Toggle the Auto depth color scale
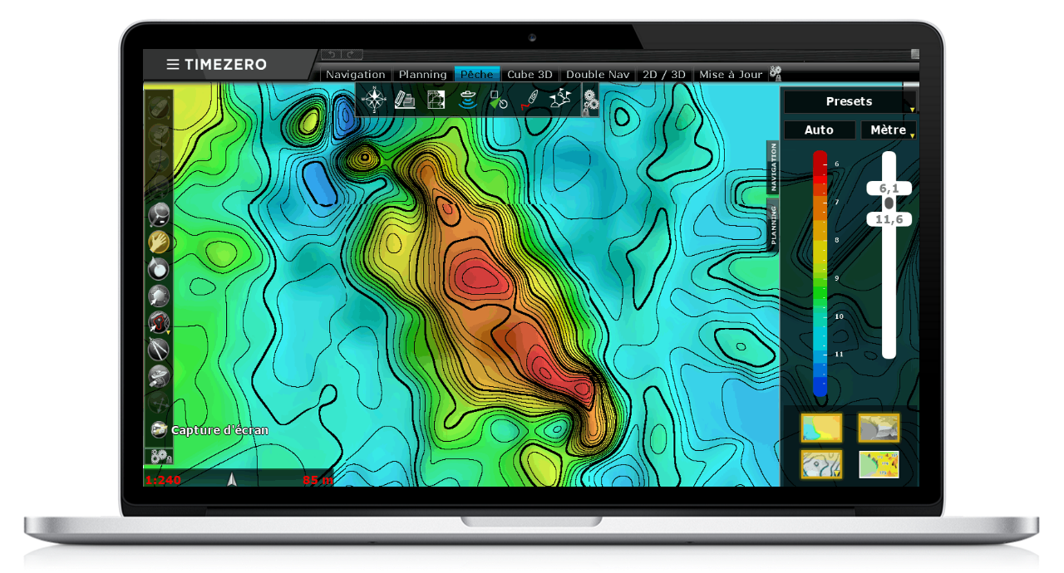1064x573 pixels. point(819,130)
